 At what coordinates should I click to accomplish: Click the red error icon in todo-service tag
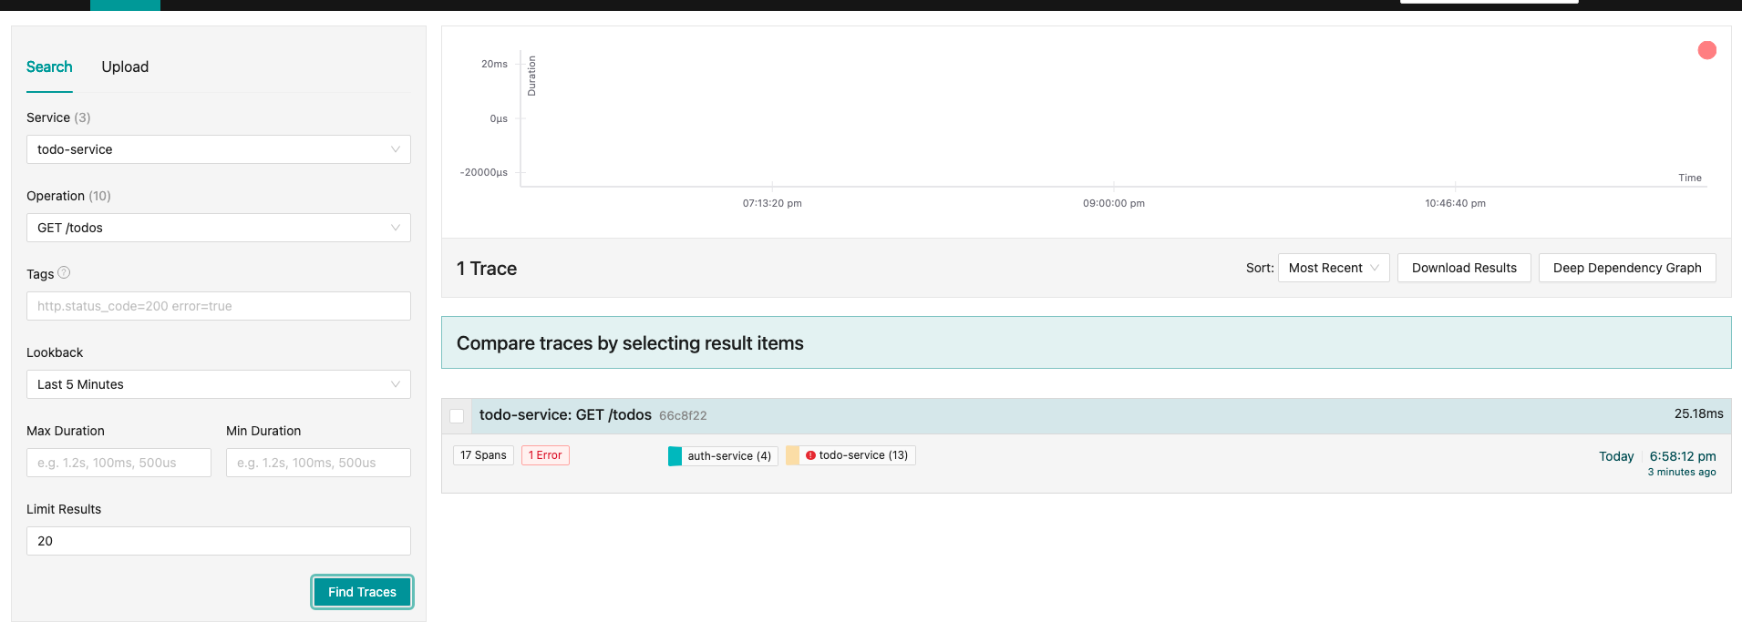(x=810, y=455)
